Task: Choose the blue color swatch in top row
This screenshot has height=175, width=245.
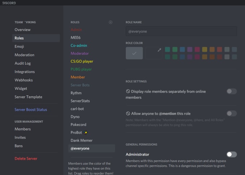Action: (x=182, y=50)
